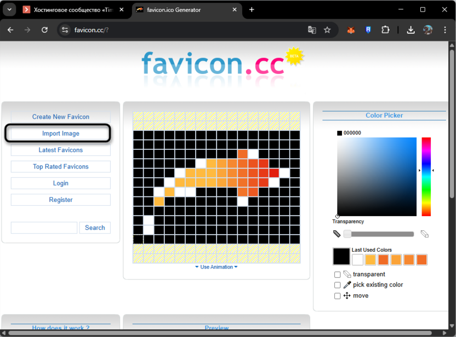Open the Bitwarden shield extension
The width and height of the screenshot is (456, 337).
(x=368, y=30)
